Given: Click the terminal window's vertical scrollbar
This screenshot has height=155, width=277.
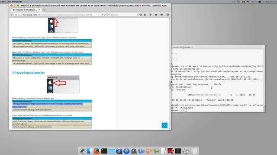Looking at the screenshot, I should [x=264, y=81].
